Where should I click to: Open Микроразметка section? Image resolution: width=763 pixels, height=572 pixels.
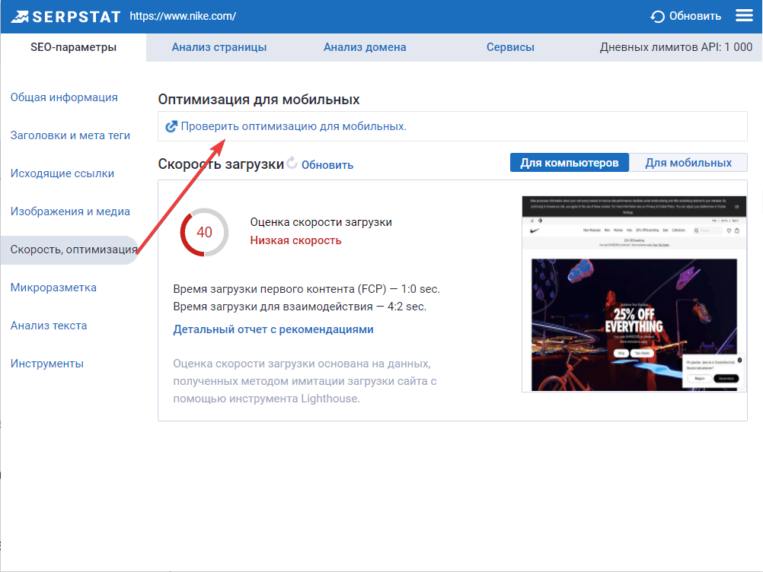[x=53, y=288]
